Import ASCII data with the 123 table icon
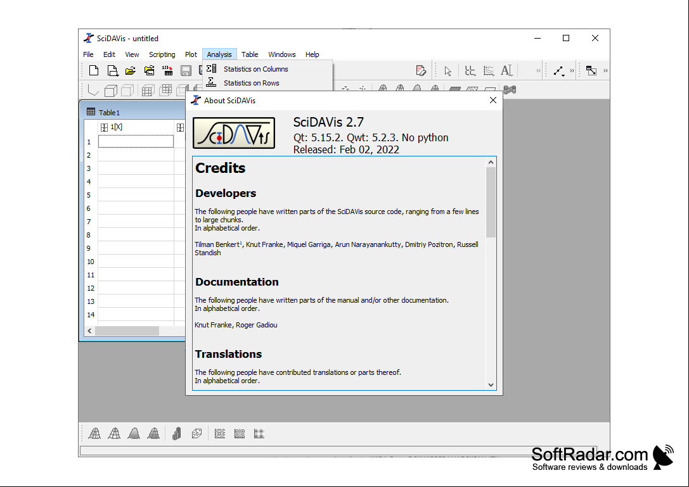The width and height of the screenshot is (689, 487). point(167,70)
